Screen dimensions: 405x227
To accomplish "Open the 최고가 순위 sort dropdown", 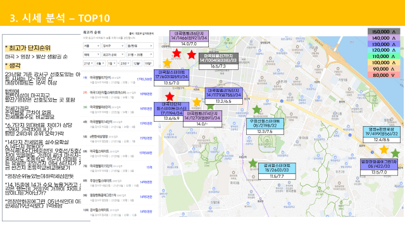I will (113, 55).
